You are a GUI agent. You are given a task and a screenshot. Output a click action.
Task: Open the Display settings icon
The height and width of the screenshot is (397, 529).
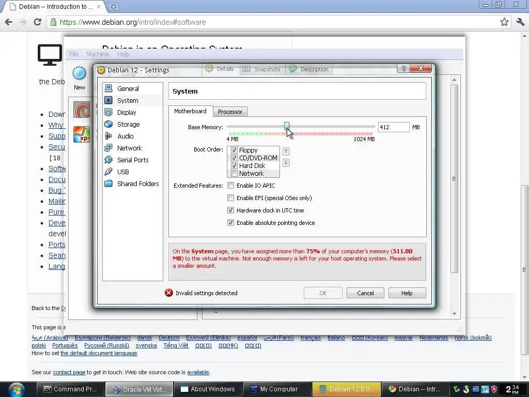(x=108, y=112)
